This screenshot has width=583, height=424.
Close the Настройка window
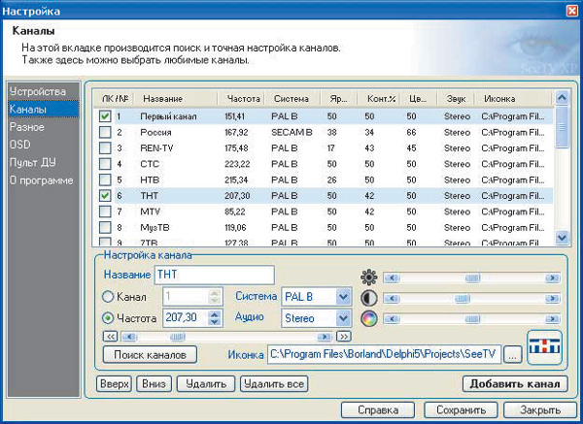[572, 11]
